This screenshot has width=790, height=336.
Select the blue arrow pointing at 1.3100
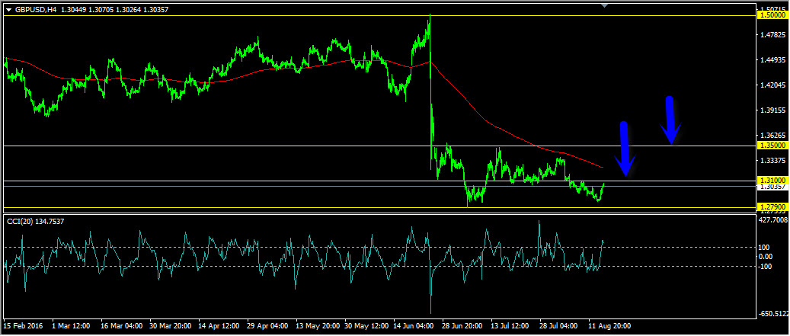point(625,149)
